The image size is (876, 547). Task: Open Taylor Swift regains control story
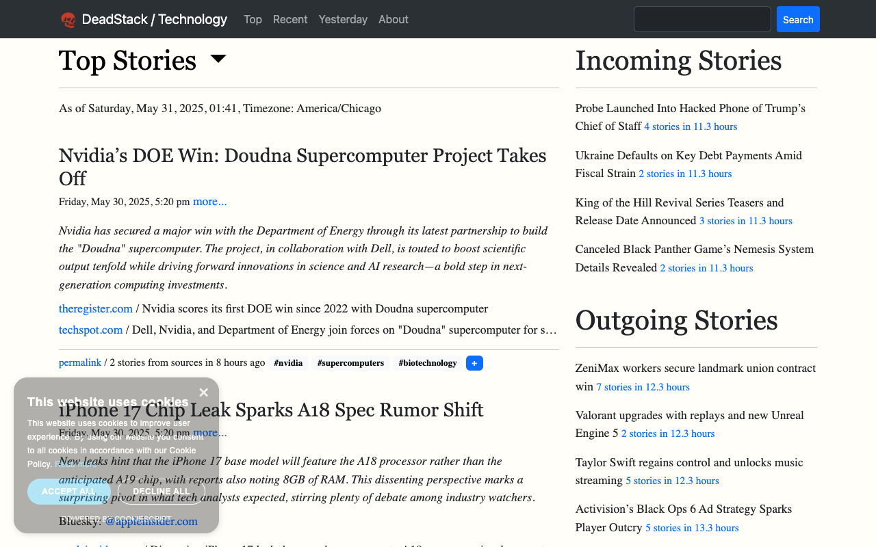click(689, 471)
